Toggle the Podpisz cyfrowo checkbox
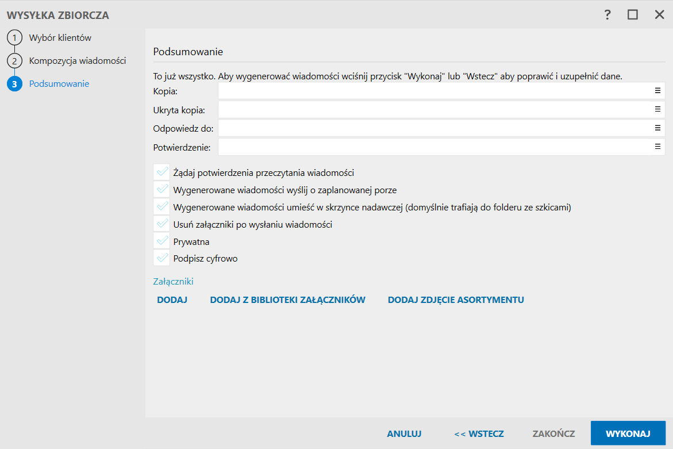The image size is (673, 449). pos(161,259)
